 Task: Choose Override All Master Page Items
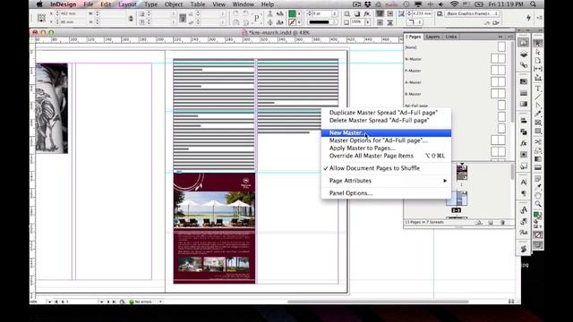(386, 156)
